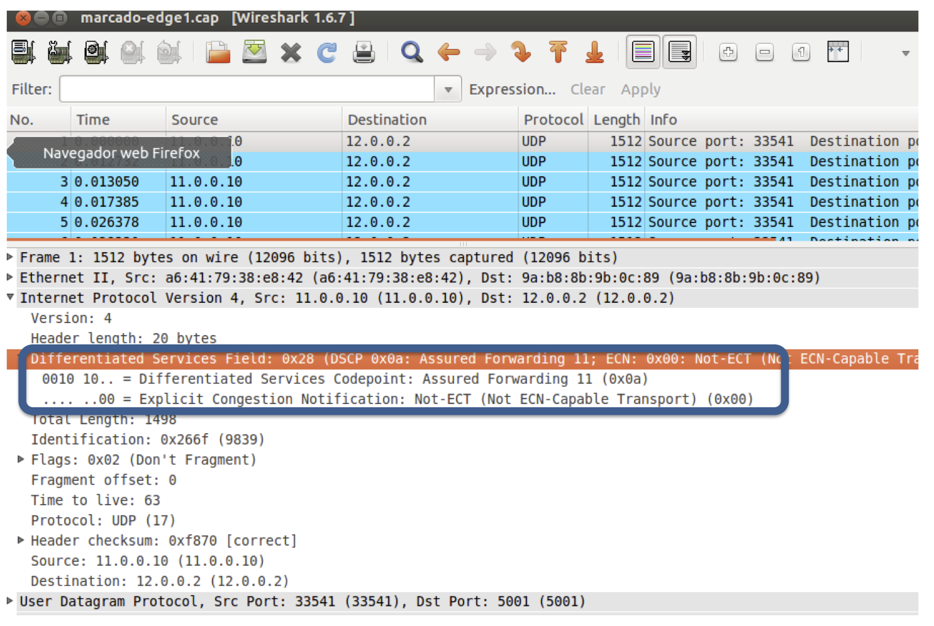Image resolution: width=934 pixels, height=626 pixels.
Task: Select Source: 11.0.0.10 field
Action: [x=148, y=561]
